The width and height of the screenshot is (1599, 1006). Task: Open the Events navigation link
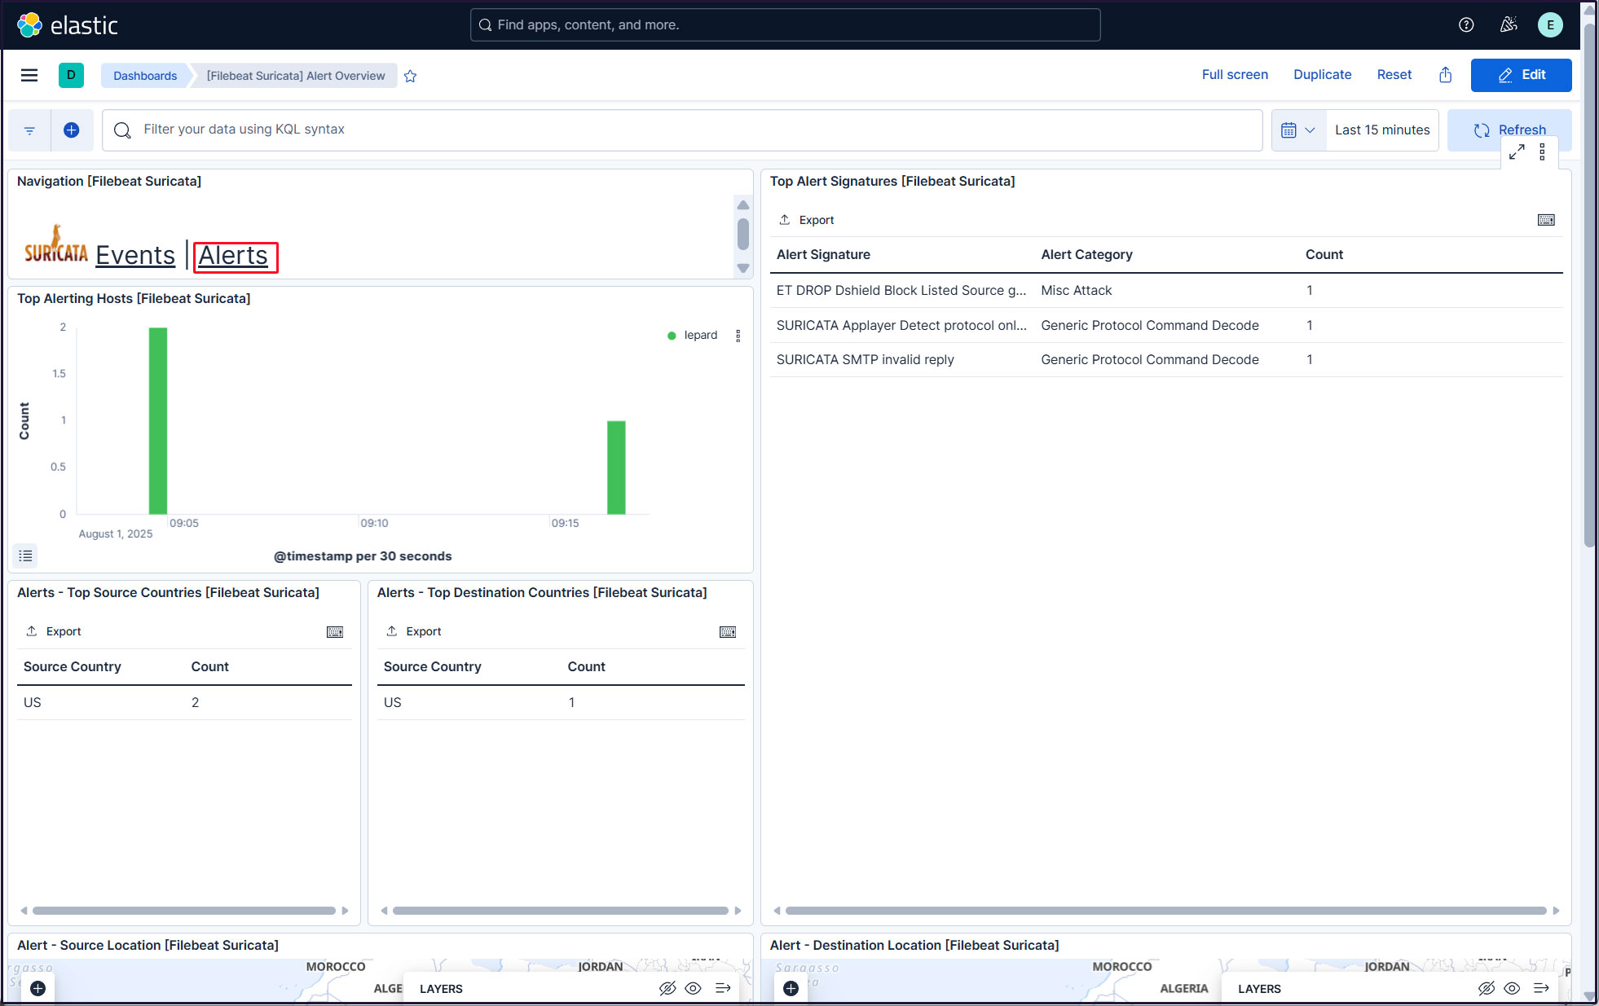[x=135, y=256]
